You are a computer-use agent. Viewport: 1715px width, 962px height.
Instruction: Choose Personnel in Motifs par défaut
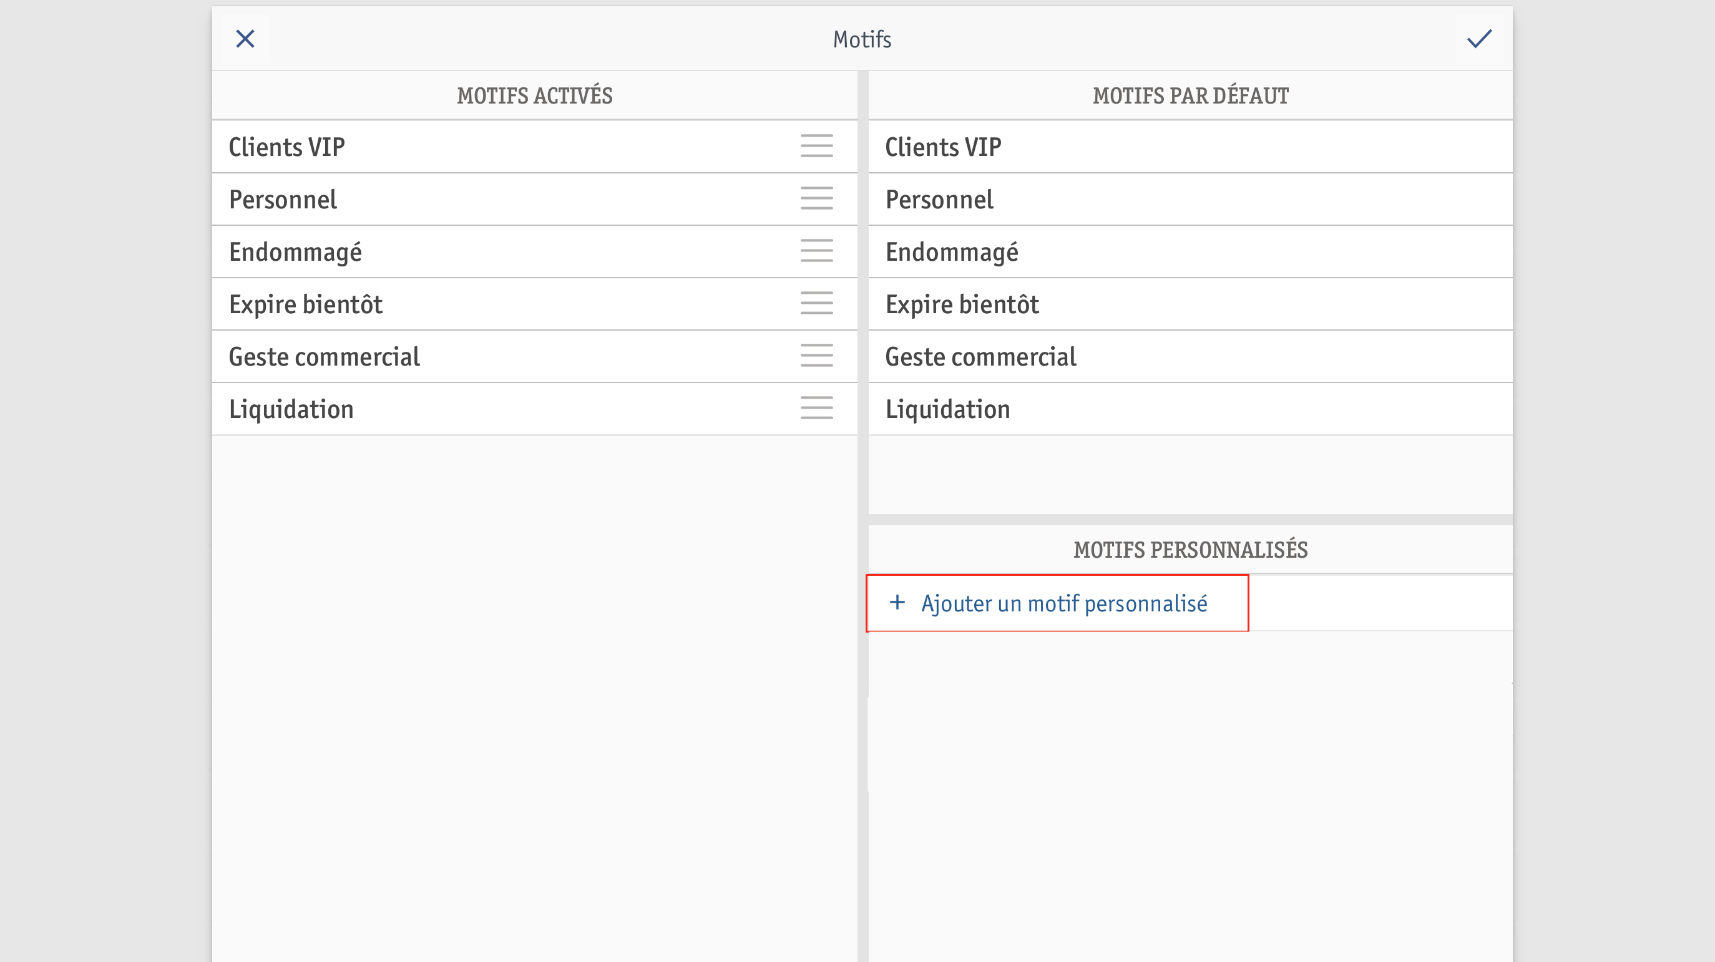[x=1190, y=199]
